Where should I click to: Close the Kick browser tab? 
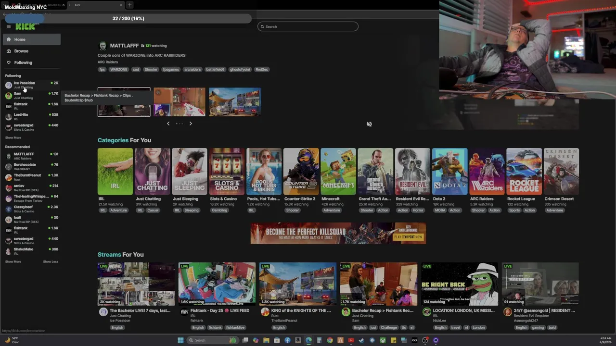point(121,5)
